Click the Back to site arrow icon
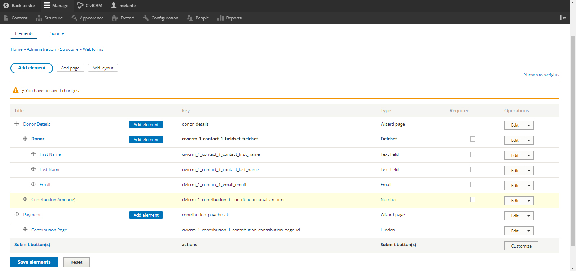Screen dimensions: 576x271 (x=6, y=5)
